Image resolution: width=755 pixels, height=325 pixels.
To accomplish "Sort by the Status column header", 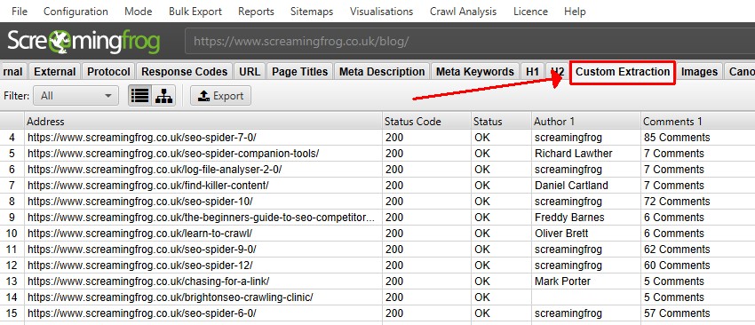I will tap(501, 122).
